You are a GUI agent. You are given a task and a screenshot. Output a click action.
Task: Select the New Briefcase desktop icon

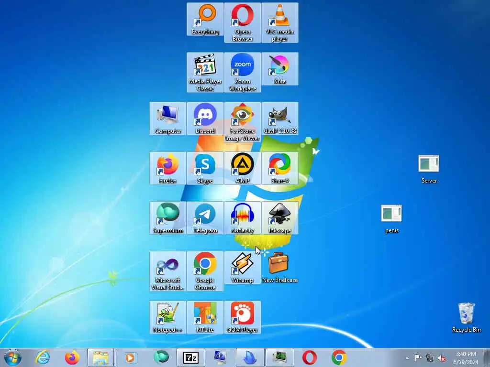click(x=279, y=268)
